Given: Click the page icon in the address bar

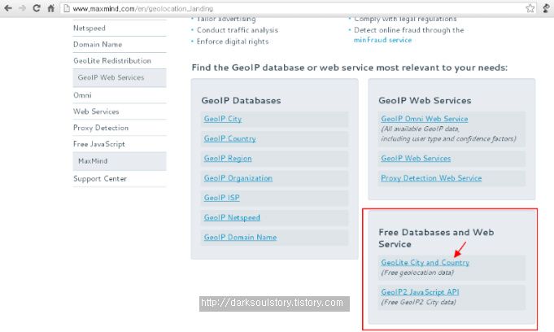Looking at the screenshot, I should pos(67,8).
